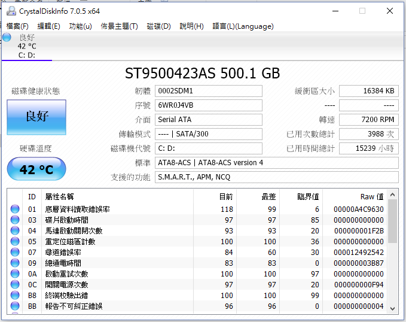This screenshot has width=406, height=322.
Task: Click status orb for attribute 03 碟片啟動時間
Action: [15, 220]
